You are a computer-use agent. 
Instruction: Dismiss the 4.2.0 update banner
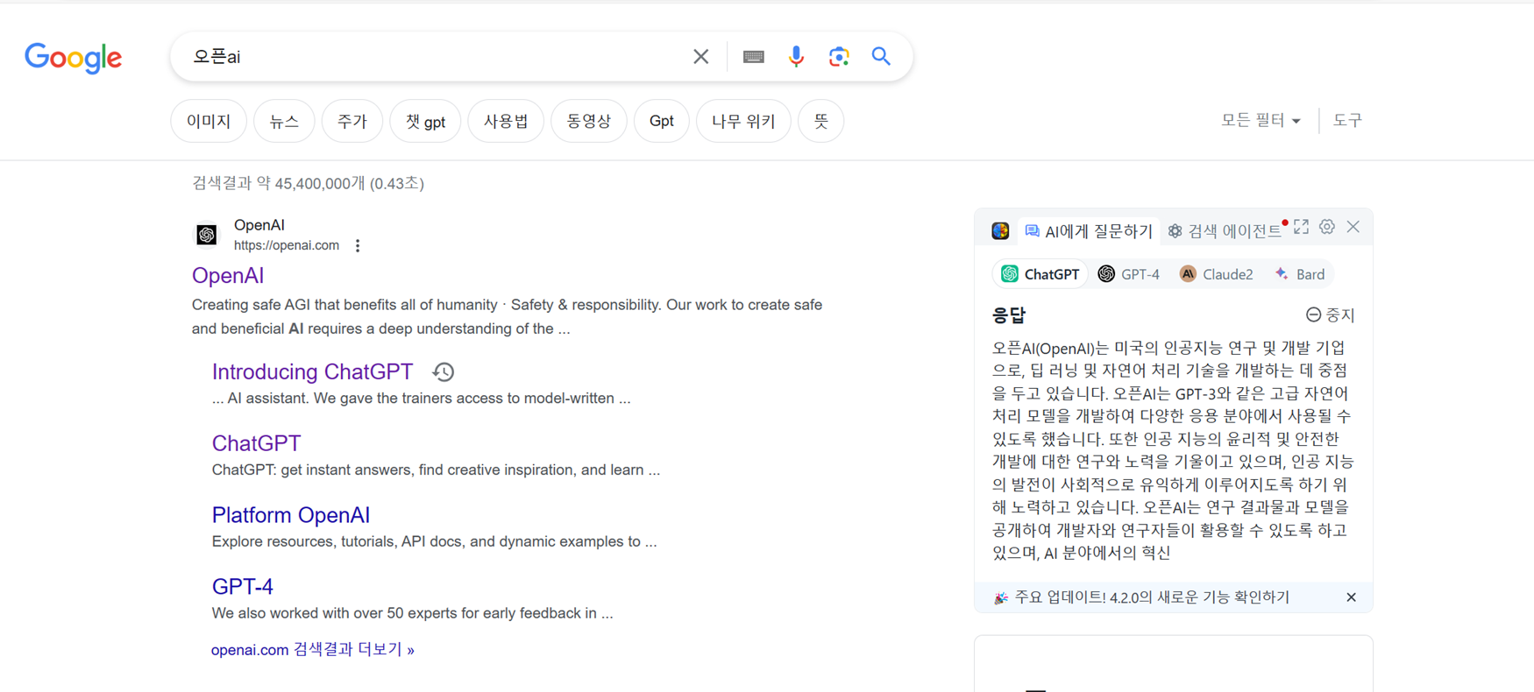[x=1351, y=597]
